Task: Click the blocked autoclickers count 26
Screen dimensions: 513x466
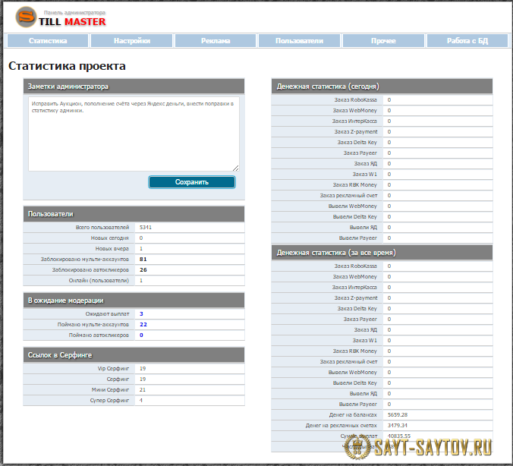Action: [x=143, y=269]
